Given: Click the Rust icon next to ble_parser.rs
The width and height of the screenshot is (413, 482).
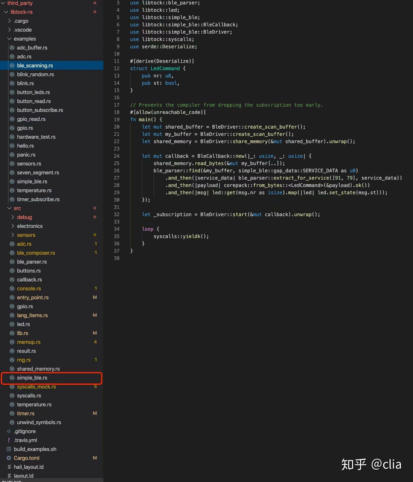Looking at the screenshot, I should tap(12, 262).
